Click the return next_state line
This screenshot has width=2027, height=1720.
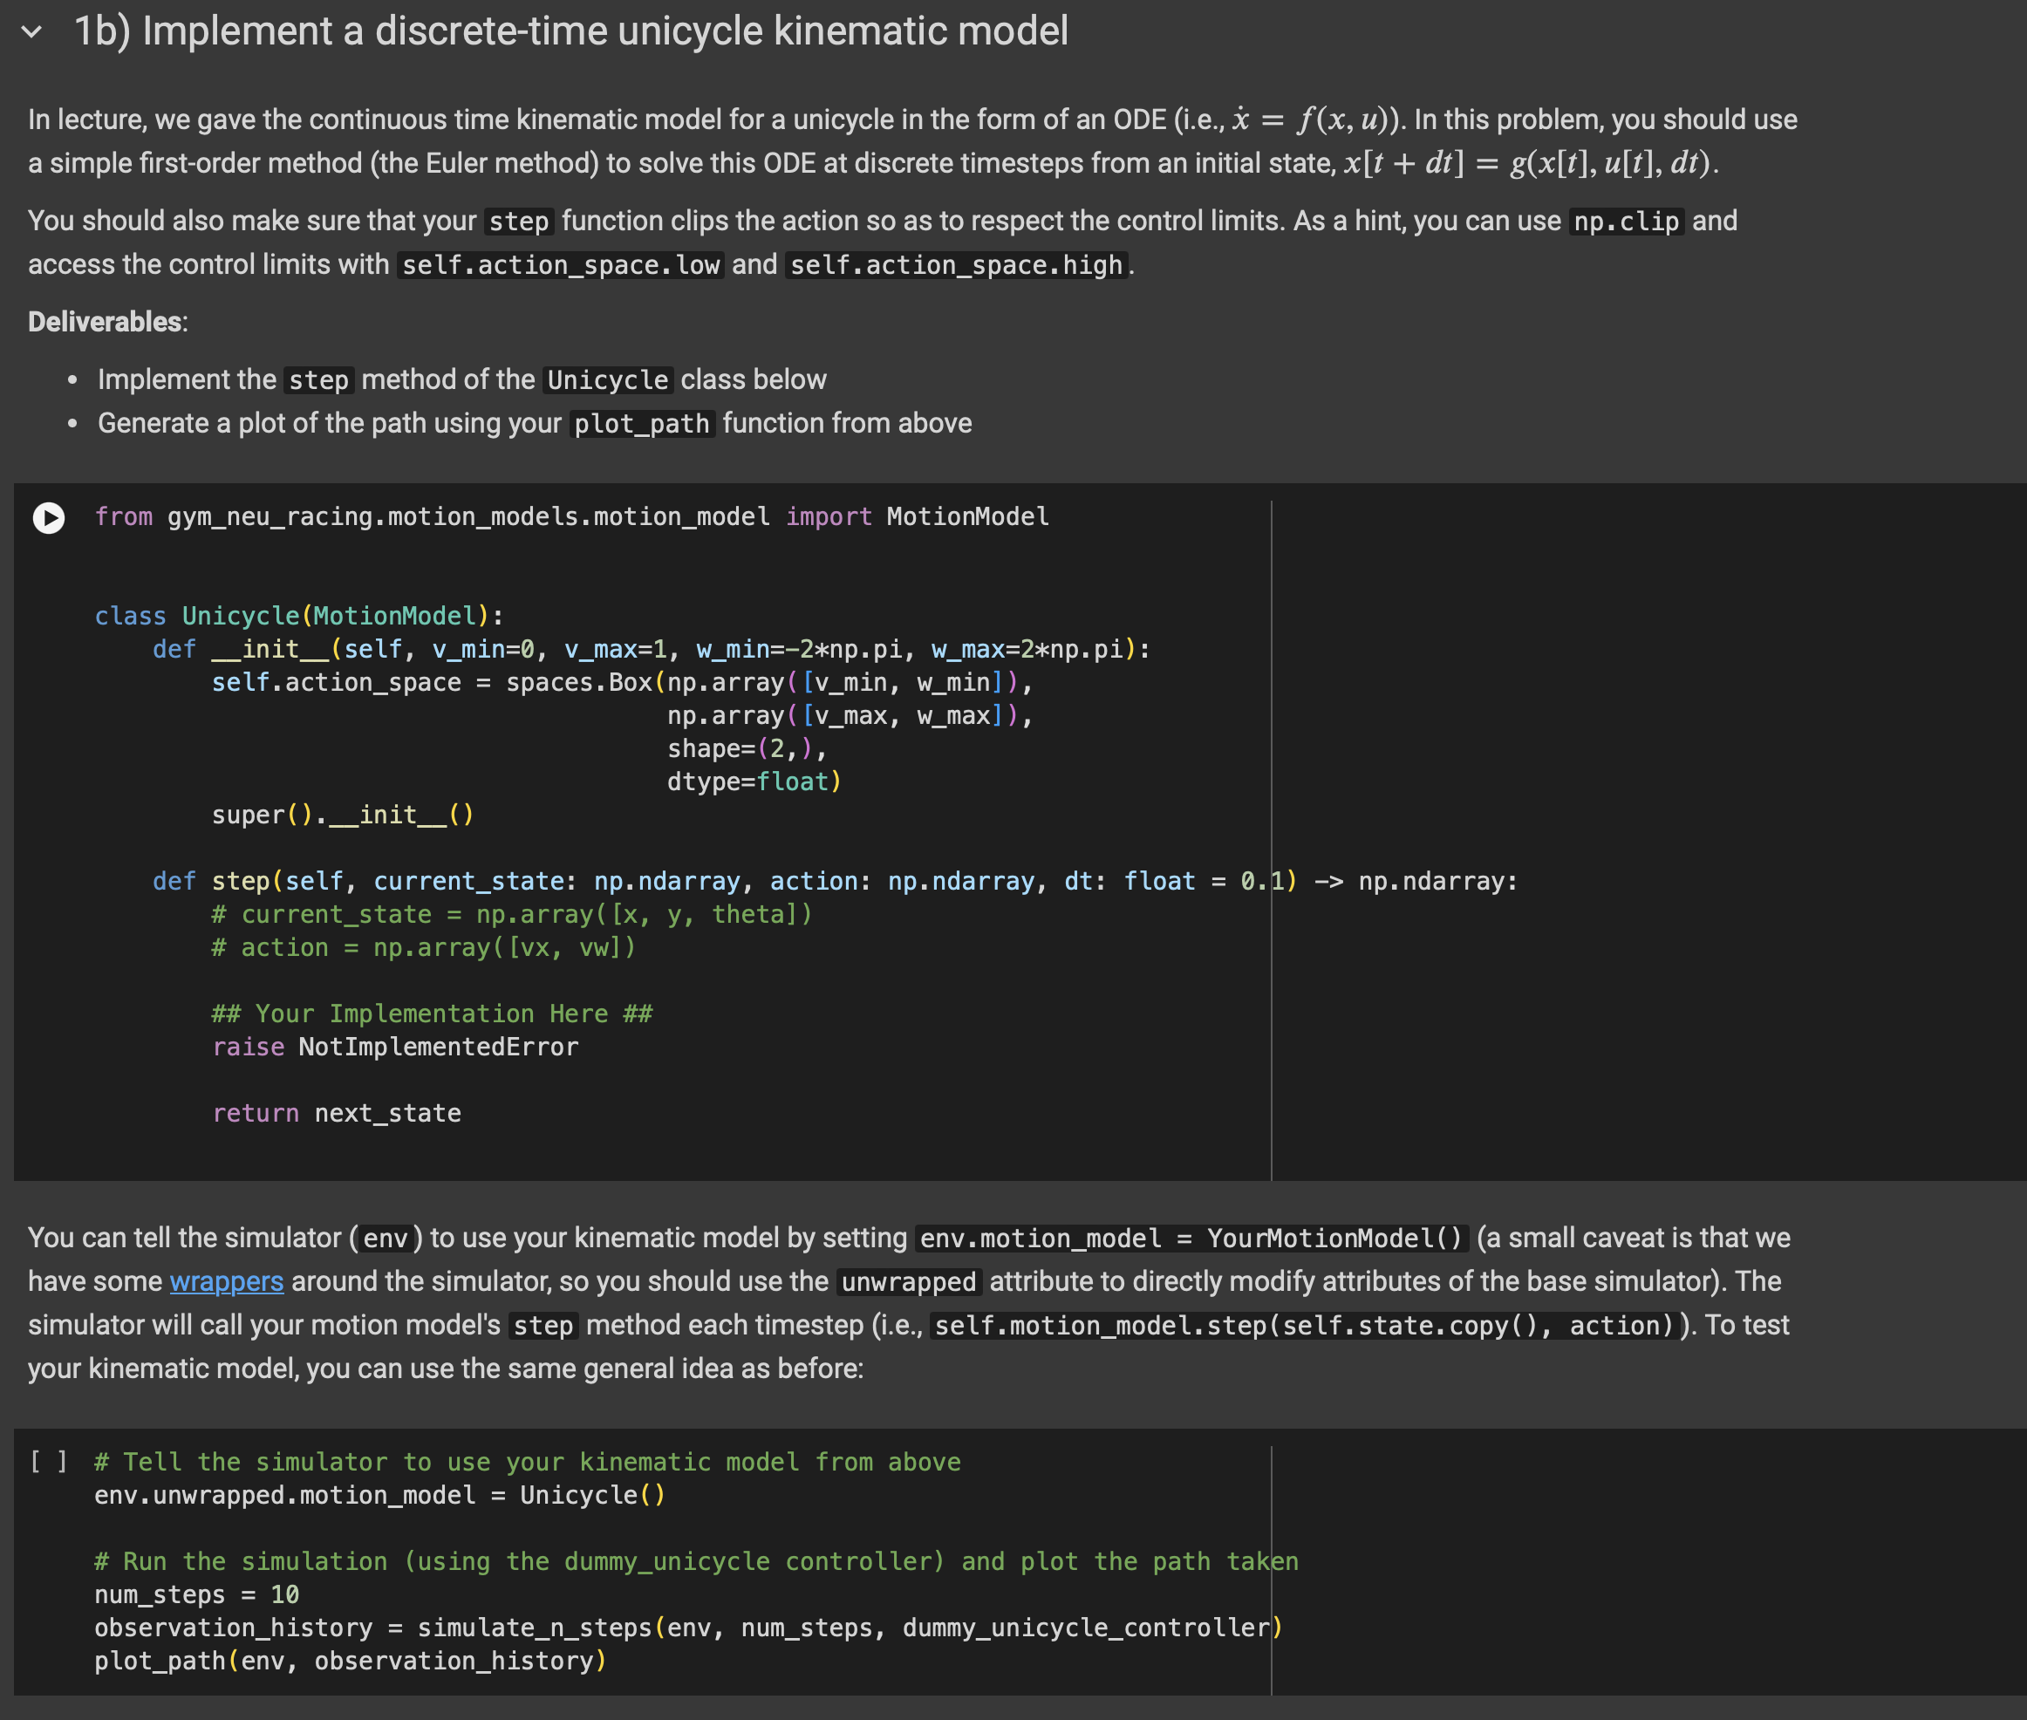(x=337, y=1114)
